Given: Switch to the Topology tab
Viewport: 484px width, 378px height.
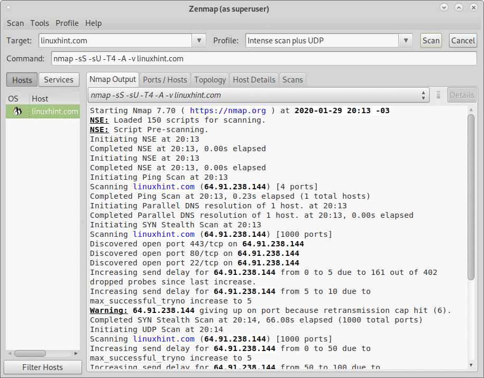Looking at the screenshot, I should (210, 80).
